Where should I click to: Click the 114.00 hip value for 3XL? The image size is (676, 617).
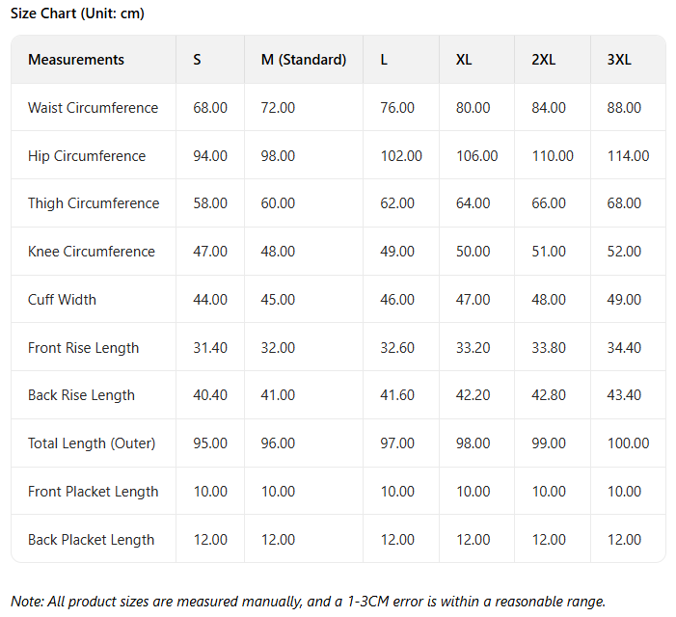629,156
